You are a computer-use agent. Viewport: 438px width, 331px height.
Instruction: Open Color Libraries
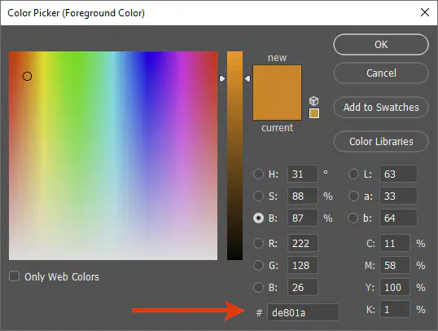tap(381, 141)
